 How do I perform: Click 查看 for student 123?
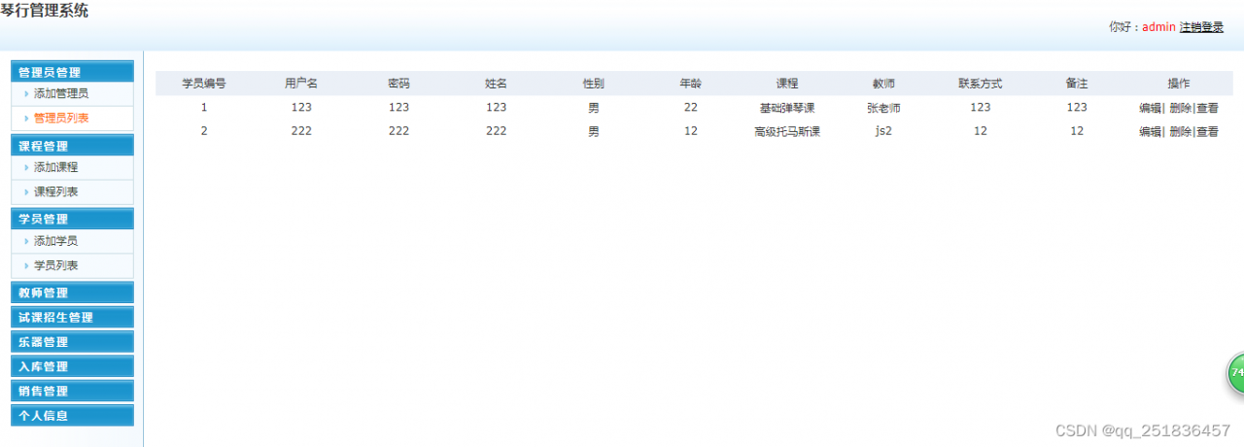coord(1207,108)
